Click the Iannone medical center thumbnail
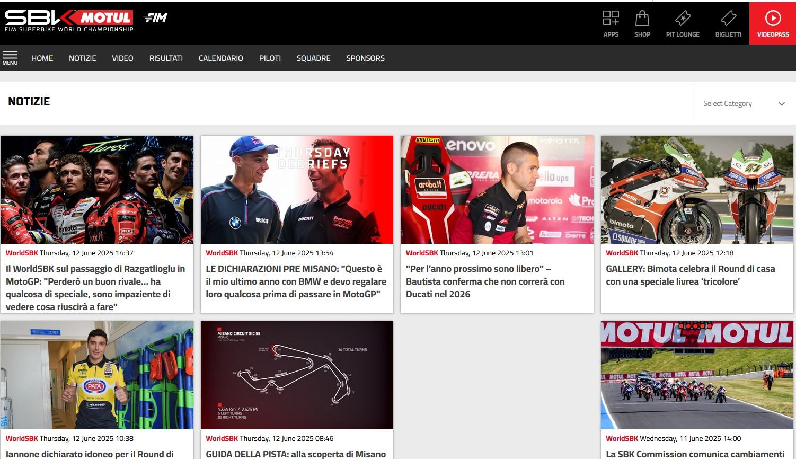The image size is (796, 459). pyautogui.click(x=97, y=375)
